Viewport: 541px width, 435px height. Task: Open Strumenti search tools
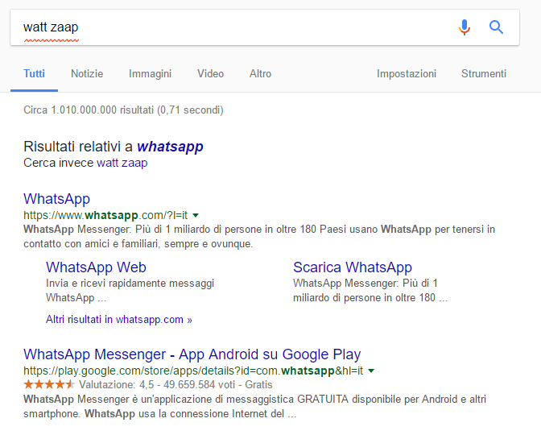click(x=484, y=73)
